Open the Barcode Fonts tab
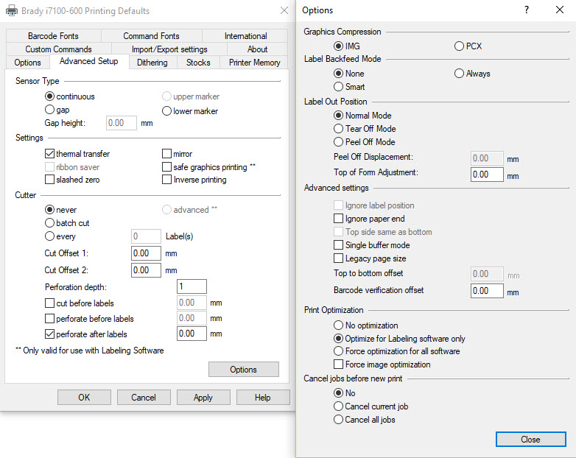 tap(53, 36)
